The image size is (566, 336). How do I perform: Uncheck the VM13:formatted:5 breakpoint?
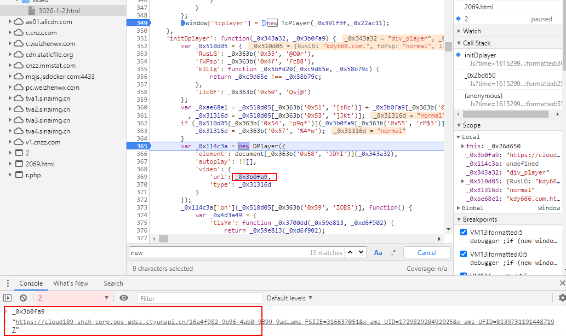tap(464, 233)
